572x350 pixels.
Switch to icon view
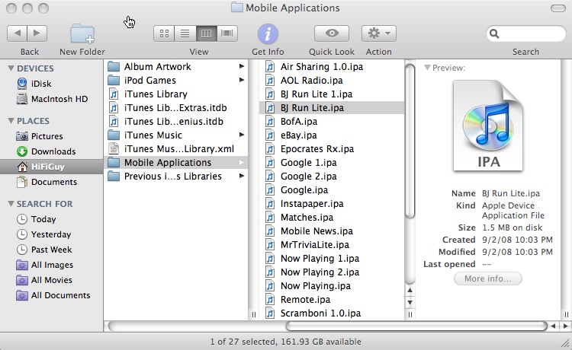164,33
